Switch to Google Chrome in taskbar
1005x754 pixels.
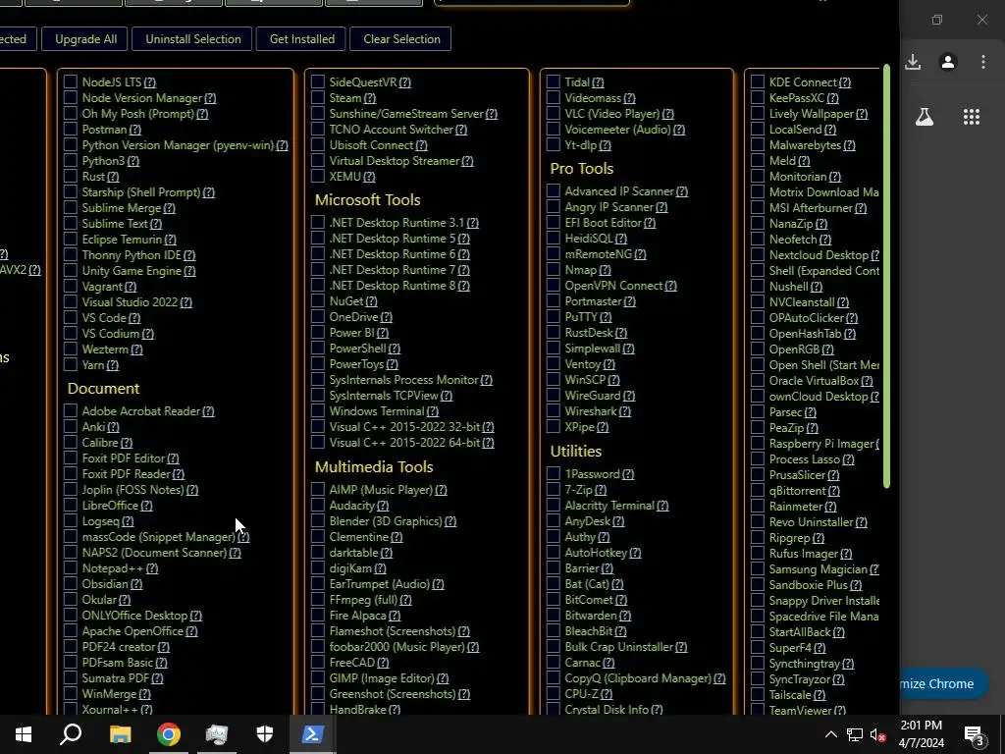169,734
